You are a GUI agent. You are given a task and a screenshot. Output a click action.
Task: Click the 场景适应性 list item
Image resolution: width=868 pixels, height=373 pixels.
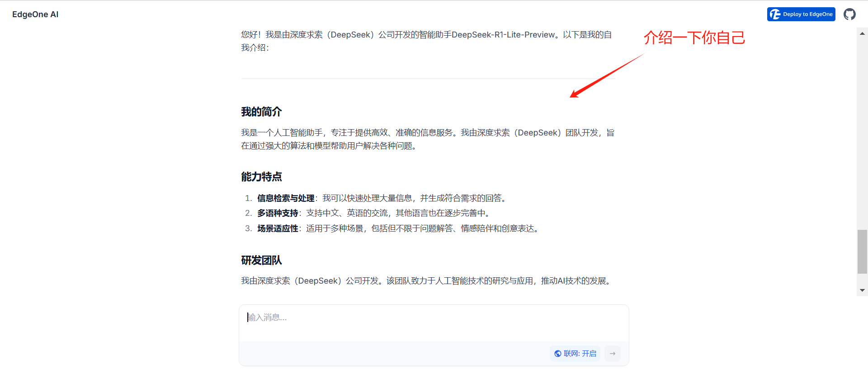click(x=399, y=228)
